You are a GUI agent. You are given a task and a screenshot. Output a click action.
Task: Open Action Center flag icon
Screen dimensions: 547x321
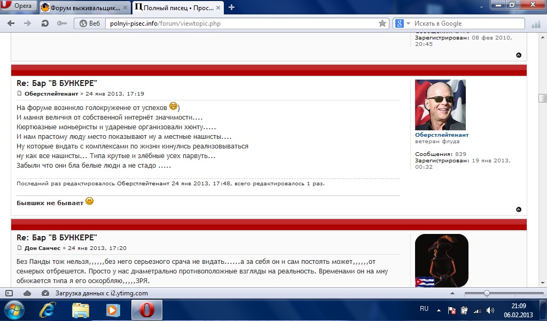[x=452, y=310]
